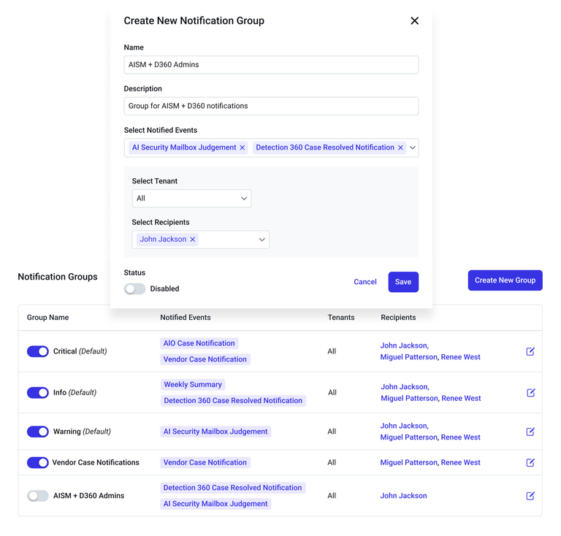This screenshot has width=561, height=536.
Task: Enable the Status toggle in dialog
Action: click(134, 288)
